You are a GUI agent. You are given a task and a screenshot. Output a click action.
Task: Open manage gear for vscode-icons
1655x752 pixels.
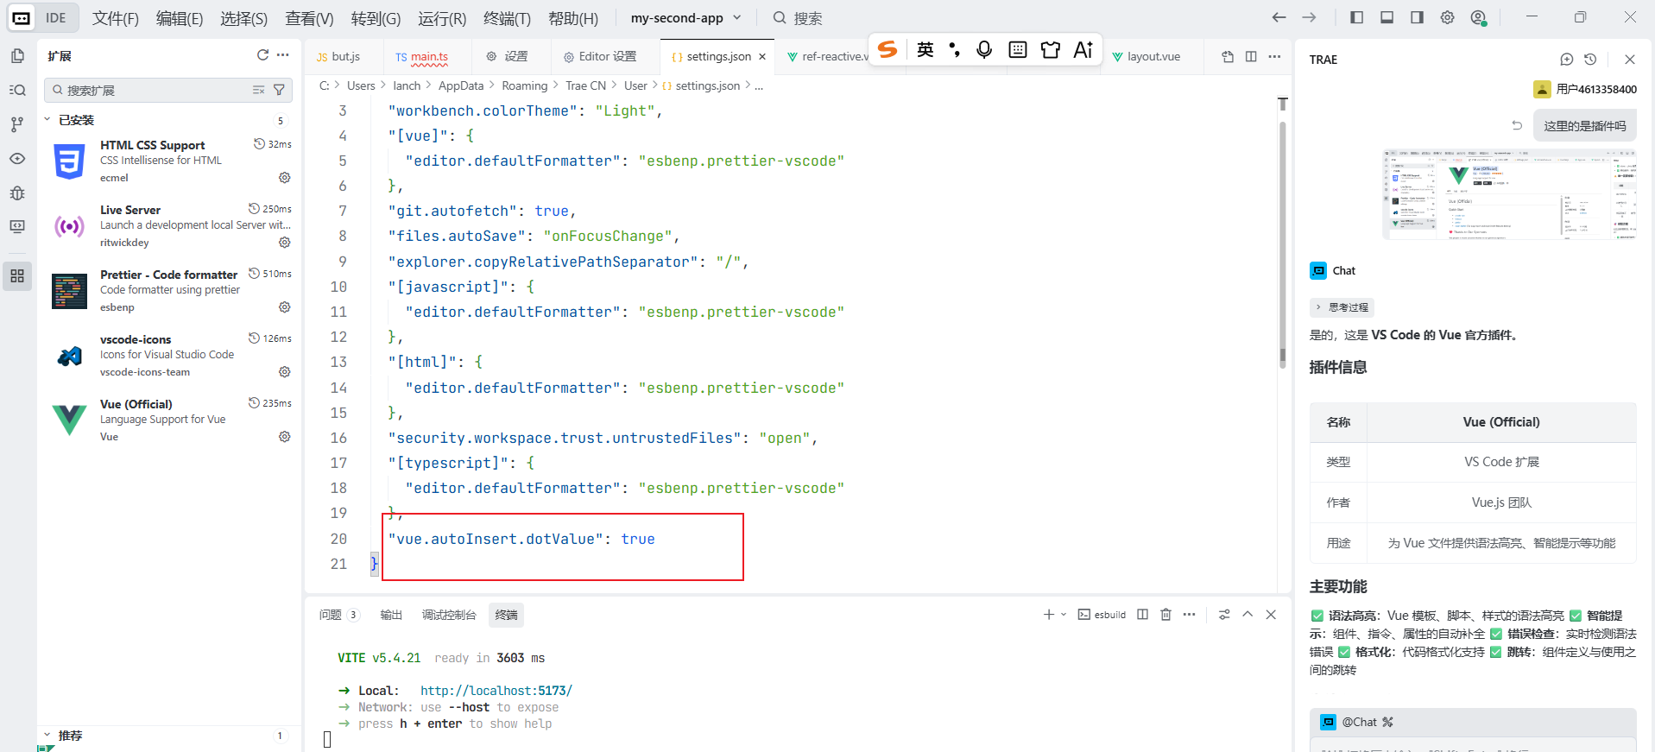coord(284,371)
